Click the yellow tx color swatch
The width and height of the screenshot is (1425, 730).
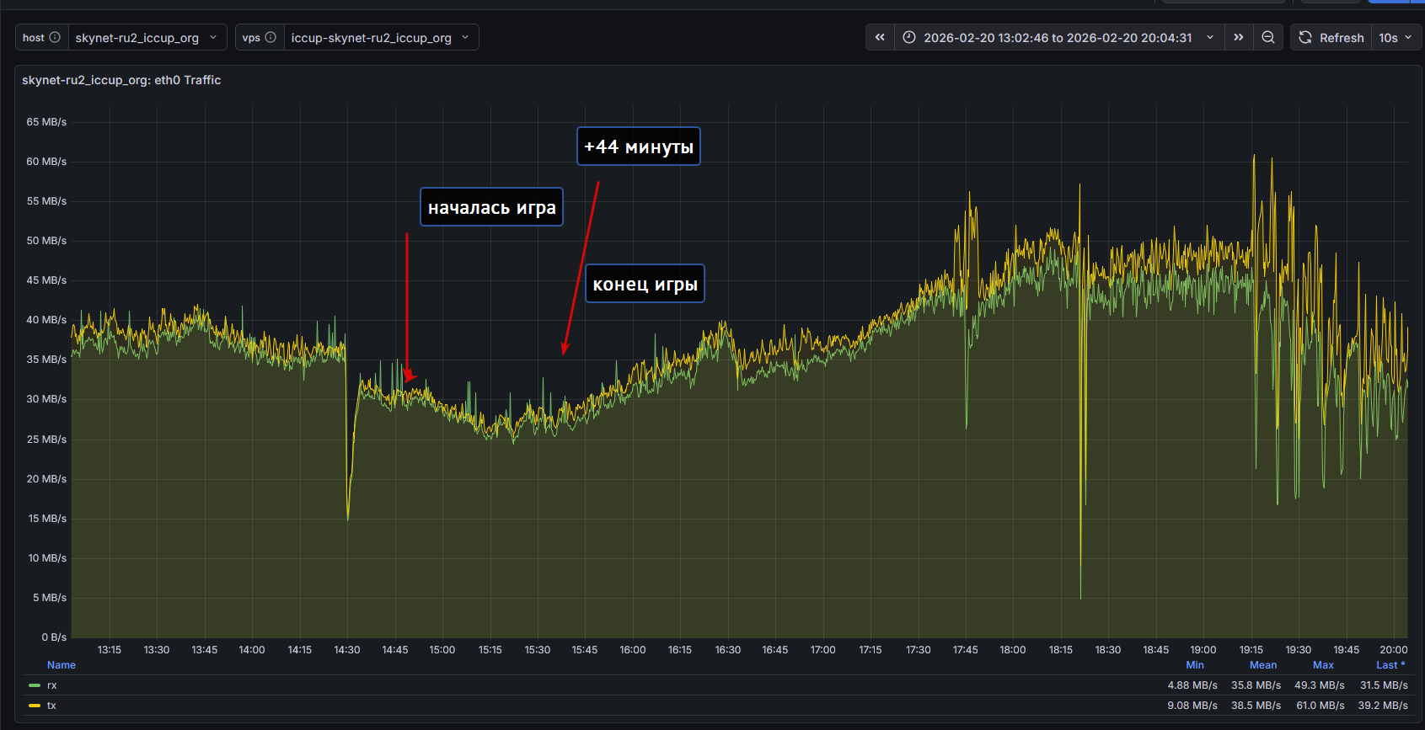[x=35, y=706]
